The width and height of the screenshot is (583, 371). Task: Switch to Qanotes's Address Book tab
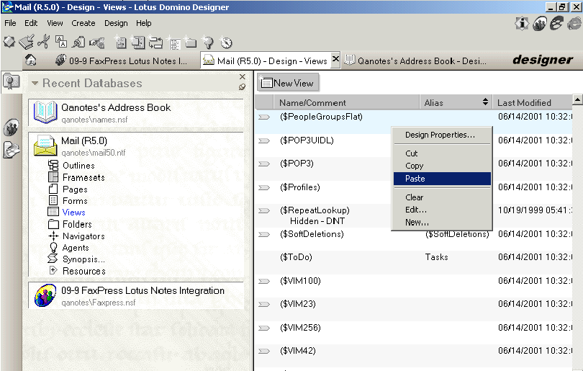click(x=416, y=61)
